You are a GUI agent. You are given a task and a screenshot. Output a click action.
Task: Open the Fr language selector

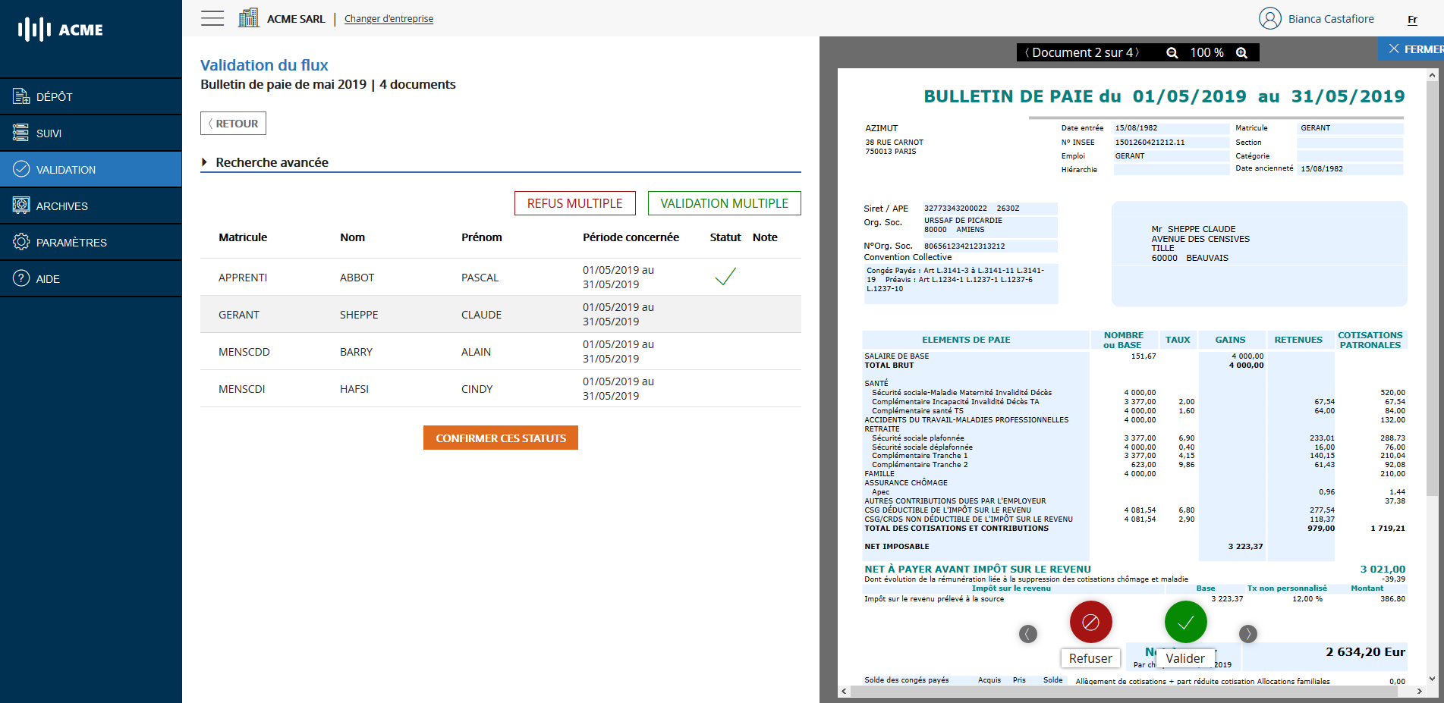(1412, 20)
